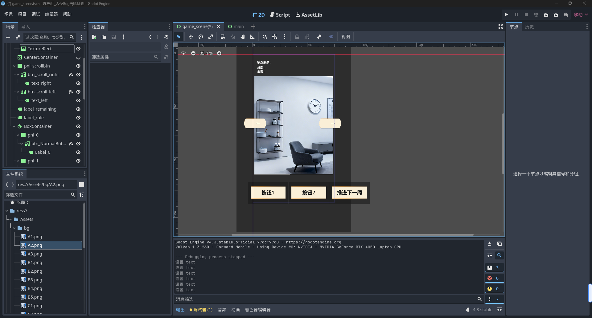Run the project with the play button
592x318 pixels.
(x=506, y=14)
